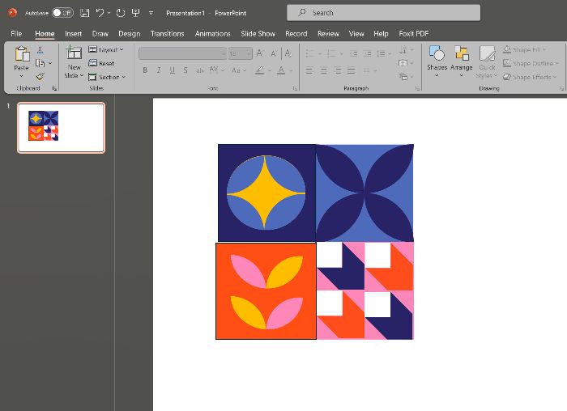The image size is (567, 411).
Task: Click the Numbering list icon
Action: 330,54
